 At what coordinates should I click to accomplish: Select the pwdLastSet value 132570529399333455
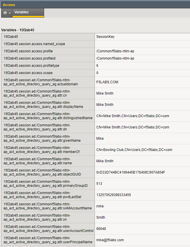click(x=114, y=195)
